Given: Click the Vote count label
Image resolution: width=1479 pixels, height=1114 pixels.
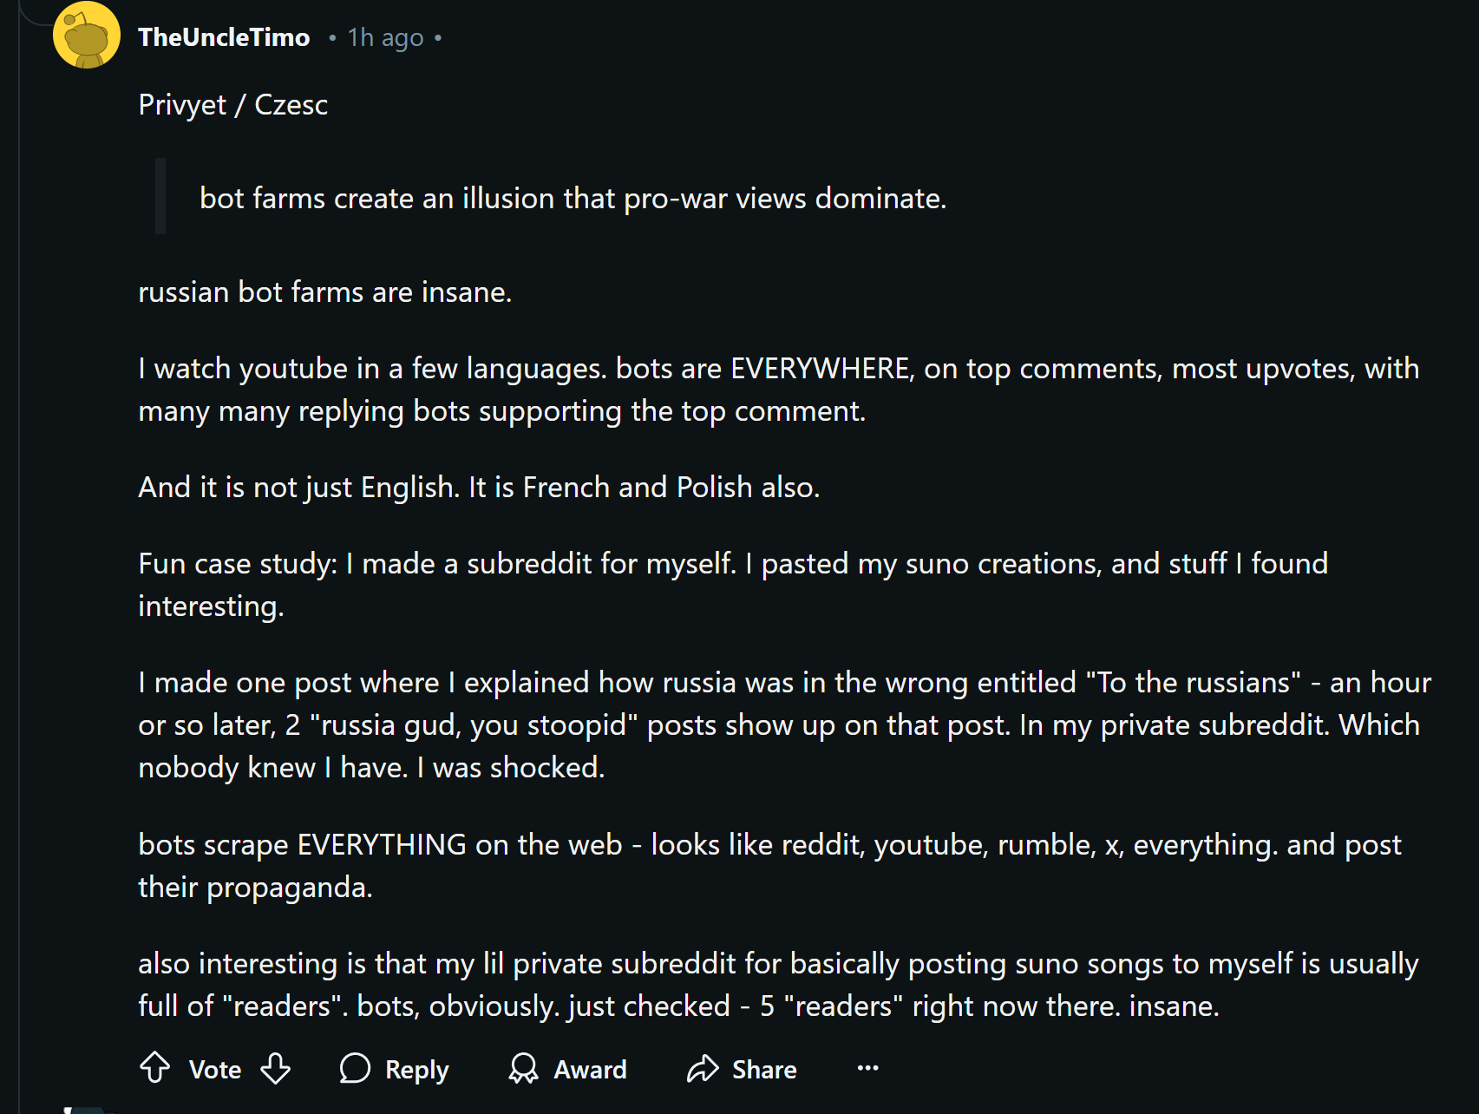Looking at the screenshot, I should pos(215,1070).
